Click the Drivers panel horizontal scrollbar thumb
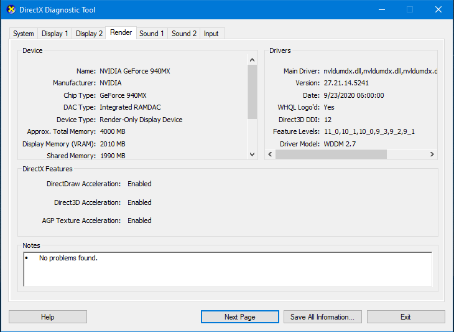Viewport: 454px width, 332px height. [x=331, y=154]
